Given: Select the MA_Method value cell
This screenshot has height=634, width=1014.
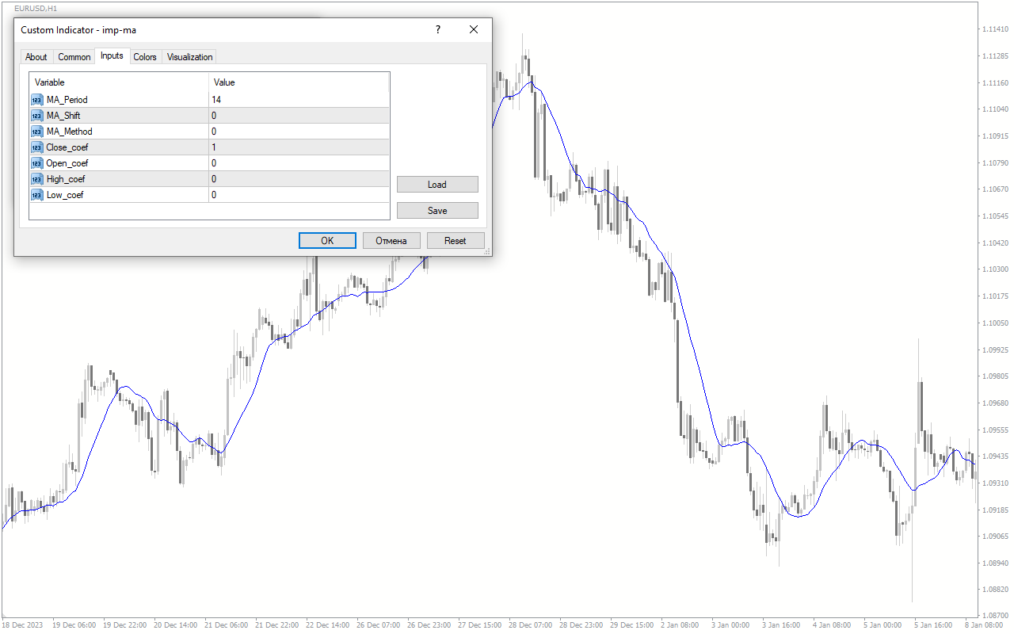Looking at the screenshot, I should click(299, 132).
